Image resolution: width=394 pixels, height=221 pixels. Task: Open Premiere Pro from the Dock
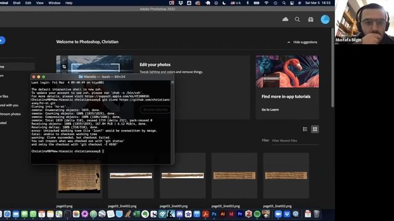tap(240, 214)
